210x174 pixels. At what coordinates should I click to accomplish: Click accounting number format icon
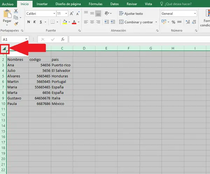pos(164,22)
